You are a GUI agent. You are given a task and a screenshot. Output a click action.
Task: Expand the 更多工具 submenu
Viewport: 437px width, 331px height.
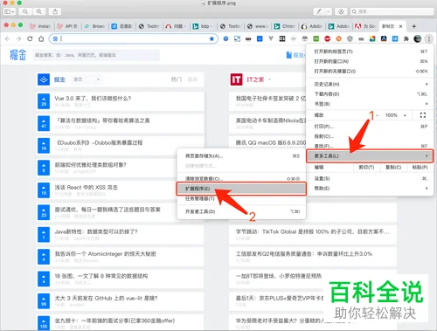(370, 155)
